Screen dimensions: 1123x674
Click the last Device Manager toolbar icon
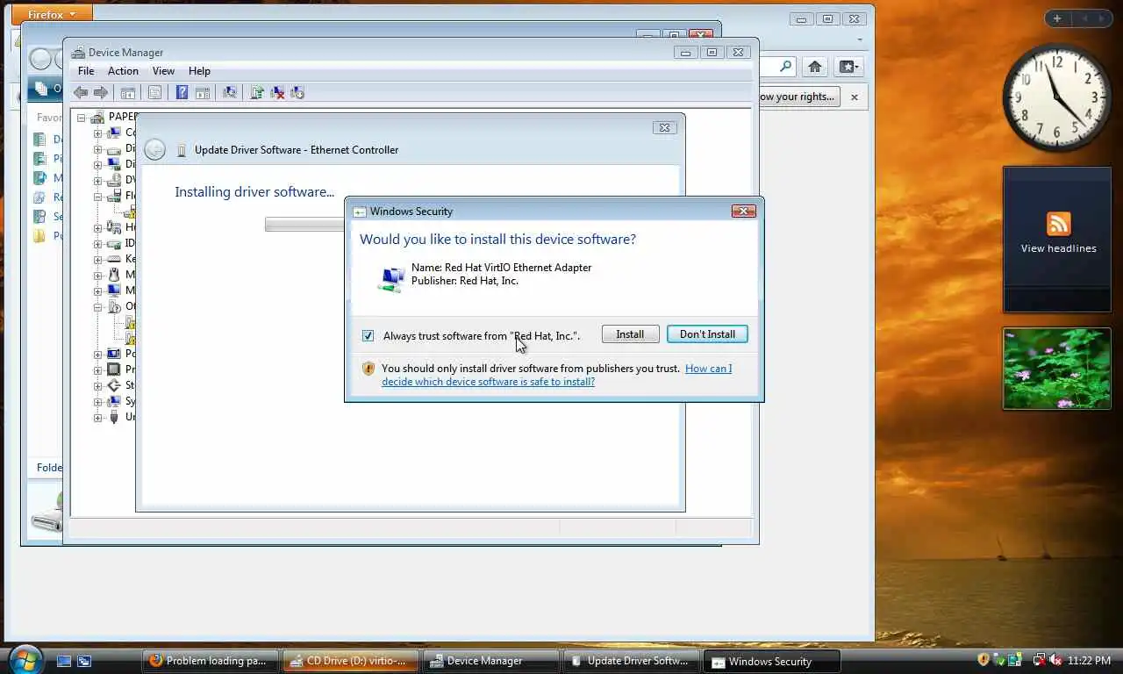click(x=297, y=92)
